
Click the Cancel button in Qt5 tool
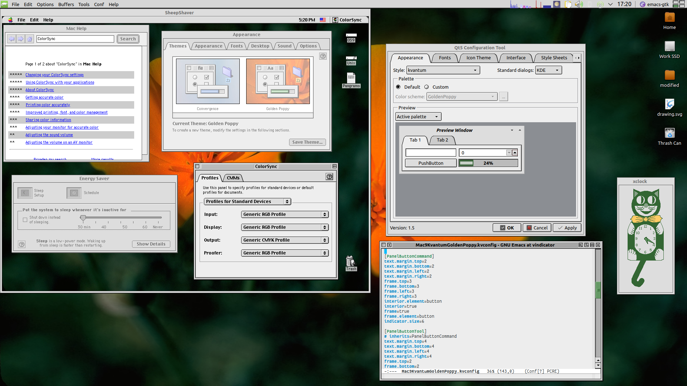[x=537, y=228]
